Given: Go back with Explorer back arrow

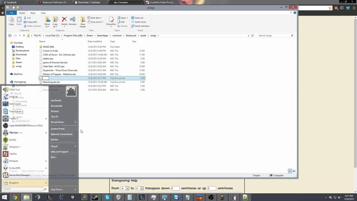Looking at the screenshot, I should pos(10,35).
